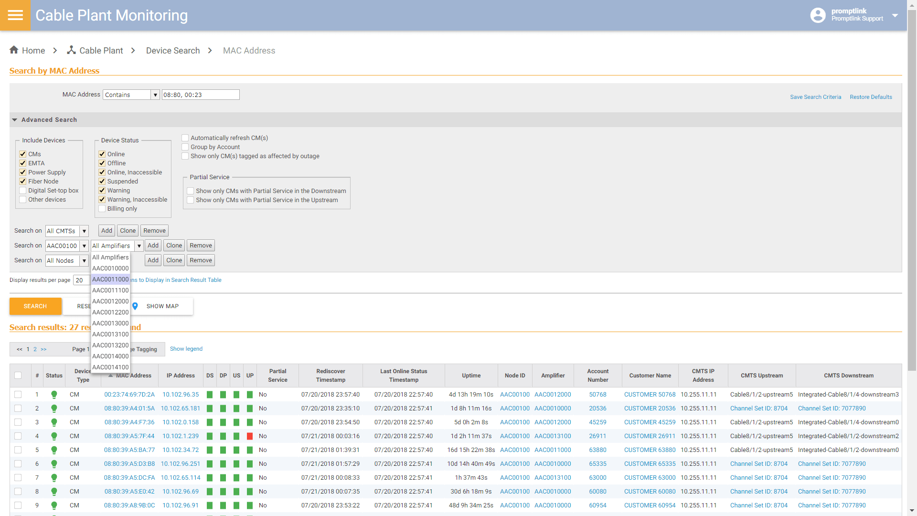The image size is (917, 516).
Task: Uncheck the Suspended status checkbox
Action: pos(102,181)
